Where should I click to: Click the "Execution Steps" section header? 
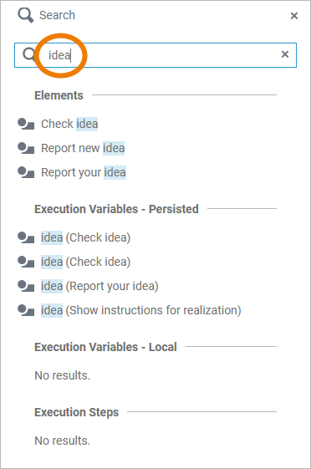[x=77, y=412]
